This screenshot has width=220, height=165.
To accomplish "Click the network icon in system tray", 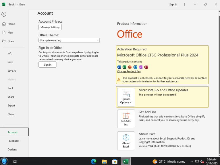I will [197, 162].
